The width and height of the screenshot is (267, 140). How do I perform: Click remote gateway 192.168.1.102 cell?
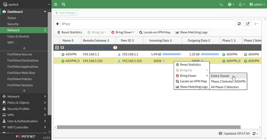click(98, 61)
